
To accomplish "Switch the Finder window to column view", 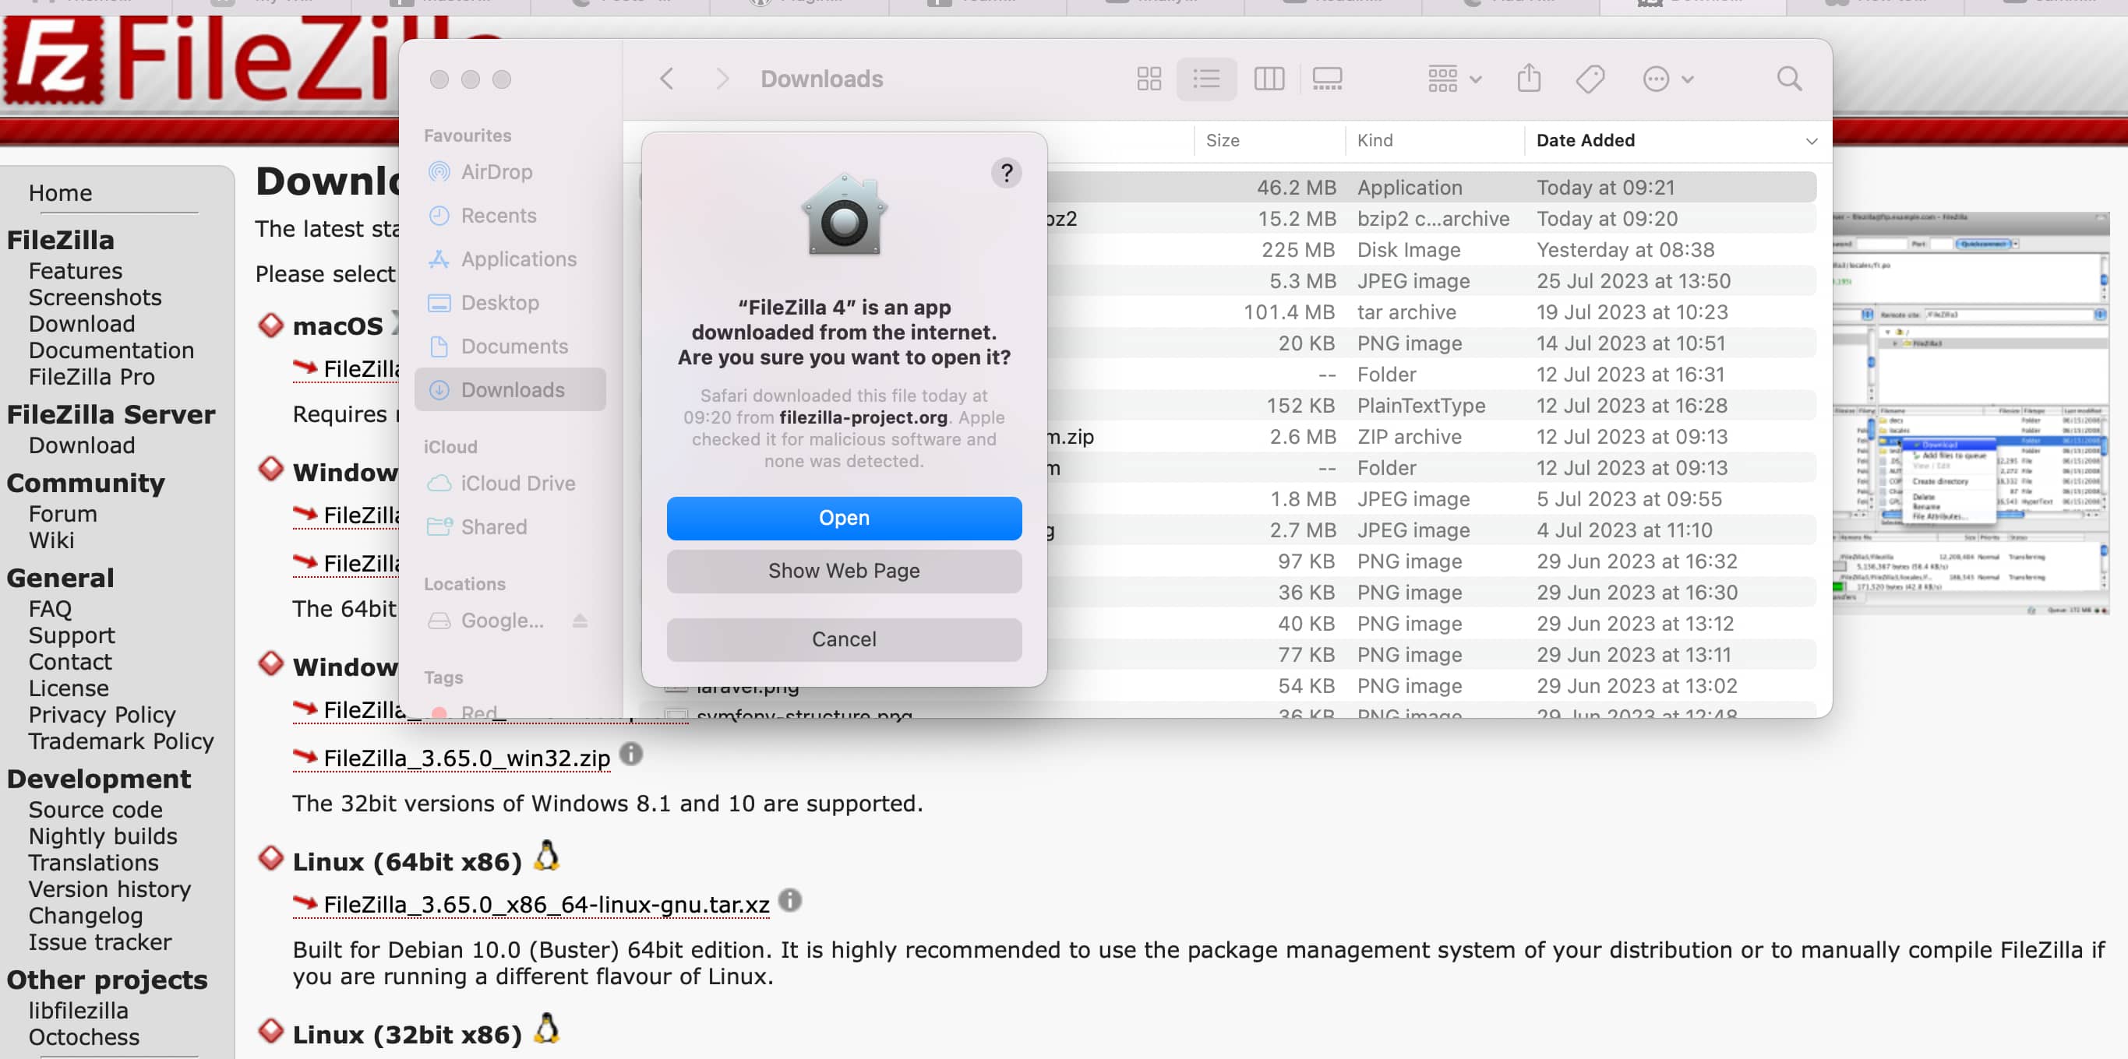I will 1269,79.
